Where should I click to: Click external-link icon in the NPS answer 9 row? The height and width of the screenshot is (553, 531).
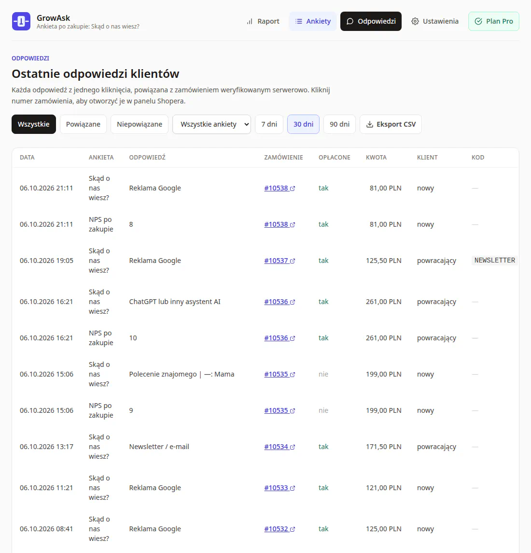tap(292, 410)
